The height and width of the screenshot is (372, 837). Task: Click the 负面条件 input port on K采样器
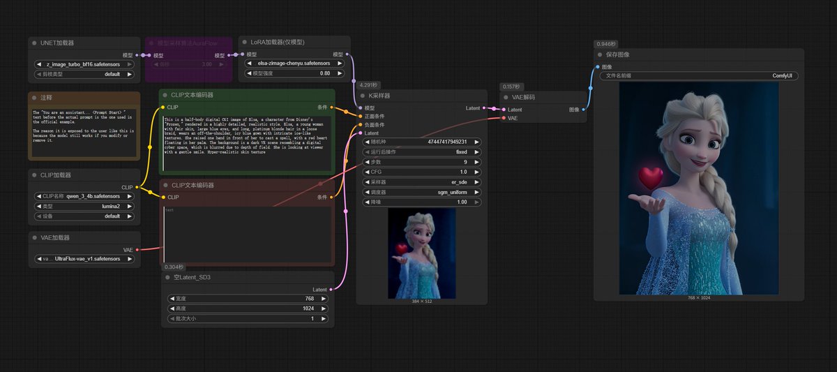(x=360, y=125)
